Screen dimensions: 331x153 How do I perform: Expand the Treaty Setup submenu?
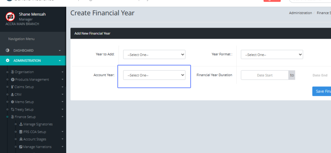[x=24, y=110]
